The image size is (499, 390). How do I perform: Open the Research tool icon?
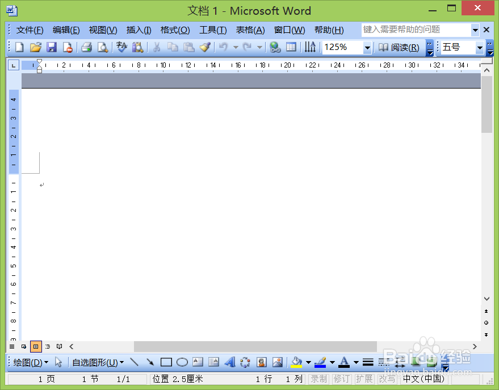pyautogui.click(x=138, y=47)
